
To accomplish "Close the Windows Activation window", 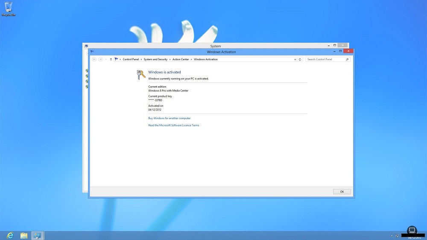I will 348,51.
